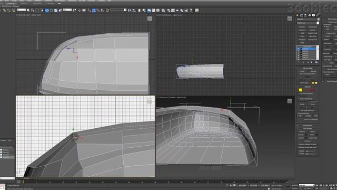
Task: Click Configure Modifier Sets icon
Action: click(316, 62)
